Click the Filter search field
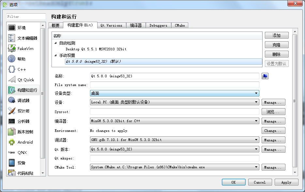The image size is (305, 192). coord(26,17)
